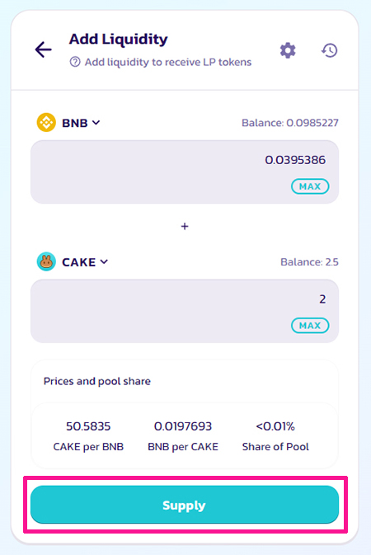
Task: Focus the CAKE amount input field
Action: 185,311
